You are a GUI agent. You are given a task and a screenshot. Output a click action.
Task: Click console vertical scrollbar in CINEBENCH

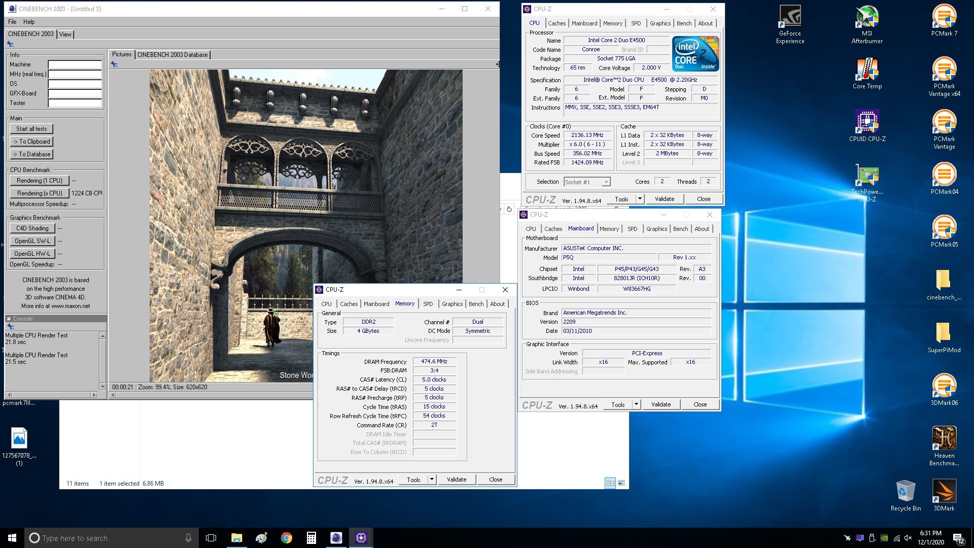tap(102, 361)
